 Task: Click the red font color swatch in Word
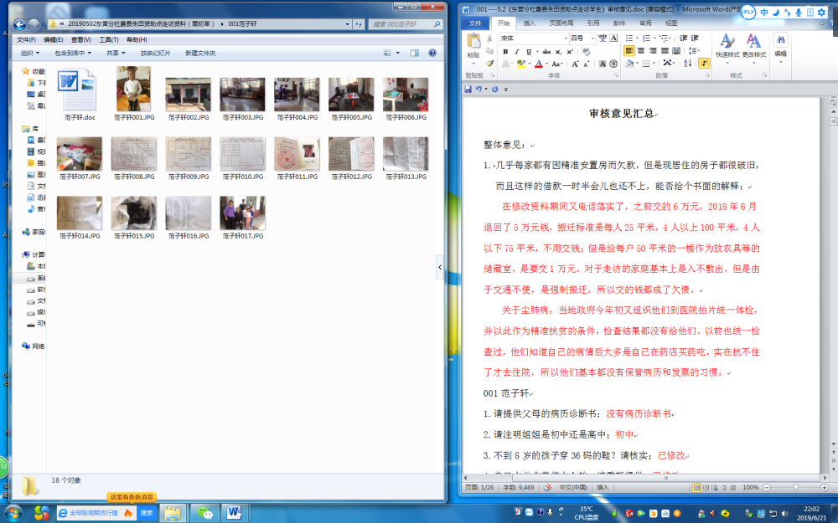pos(538,64)
